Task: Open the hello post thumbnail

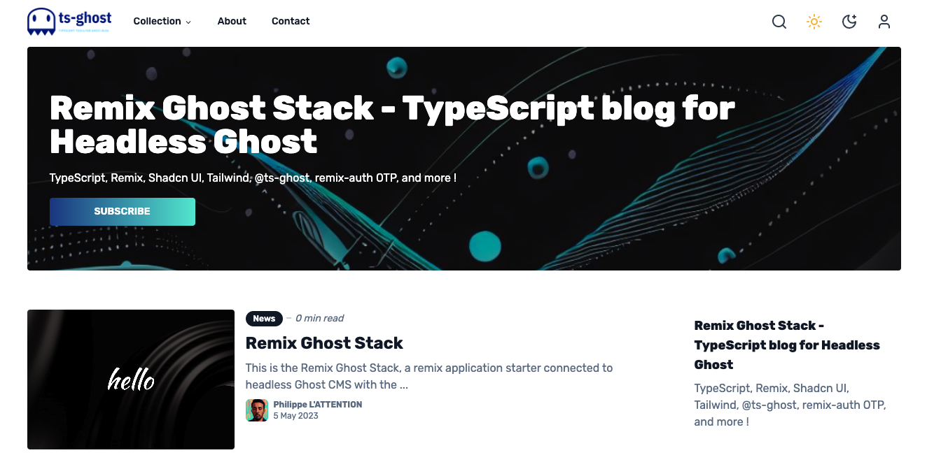Action: [x=131, y=380]
